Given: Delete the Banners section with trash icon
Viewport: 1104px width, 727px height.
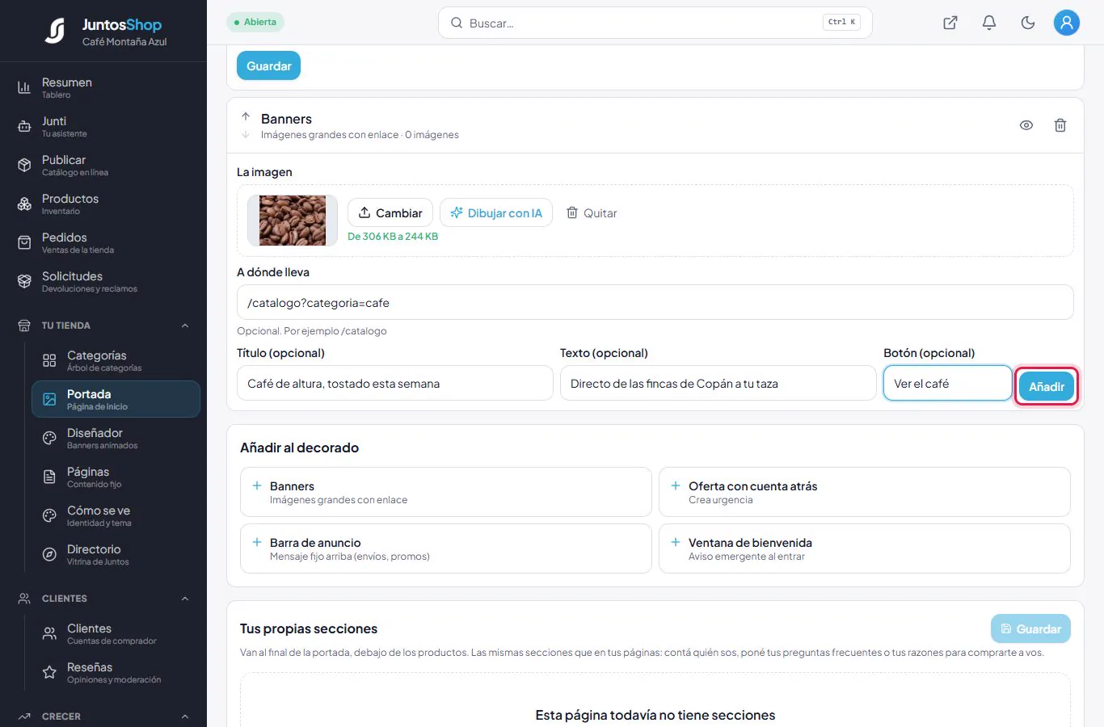Looking at the screenshot, I should pos(1060,125).
